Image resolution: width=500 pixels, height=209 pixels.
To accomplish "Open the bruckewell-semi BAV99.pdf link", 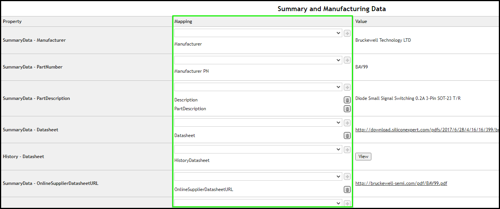I will click(x=401, y=183).
